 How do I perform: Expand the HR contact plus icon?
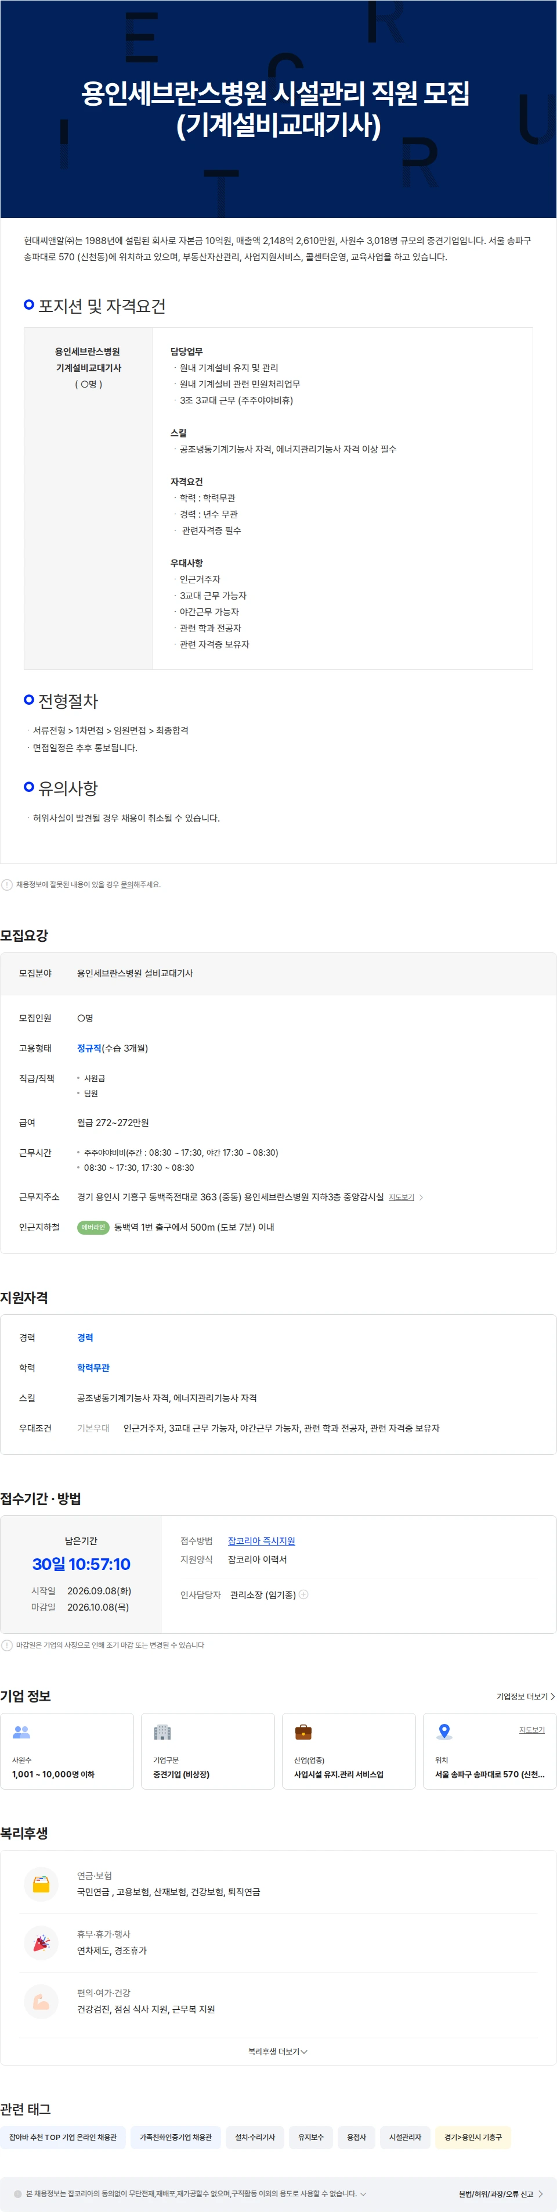(x=303, y=1594)
